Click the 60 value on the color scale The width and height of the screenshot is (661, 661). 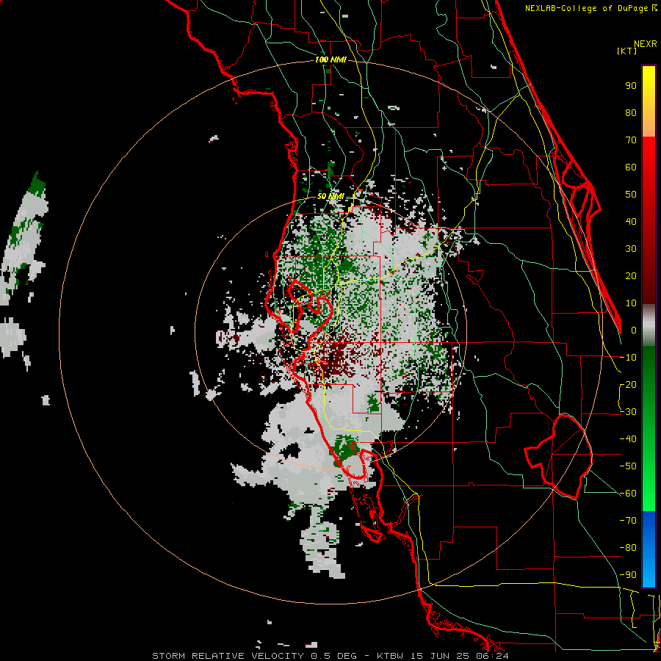(x=631, y=167)
